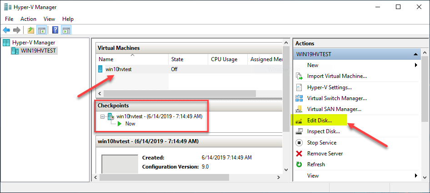Click the center pane bottom horizontal scrollbar
Viewport: 430px width, 193px height.
165,178
